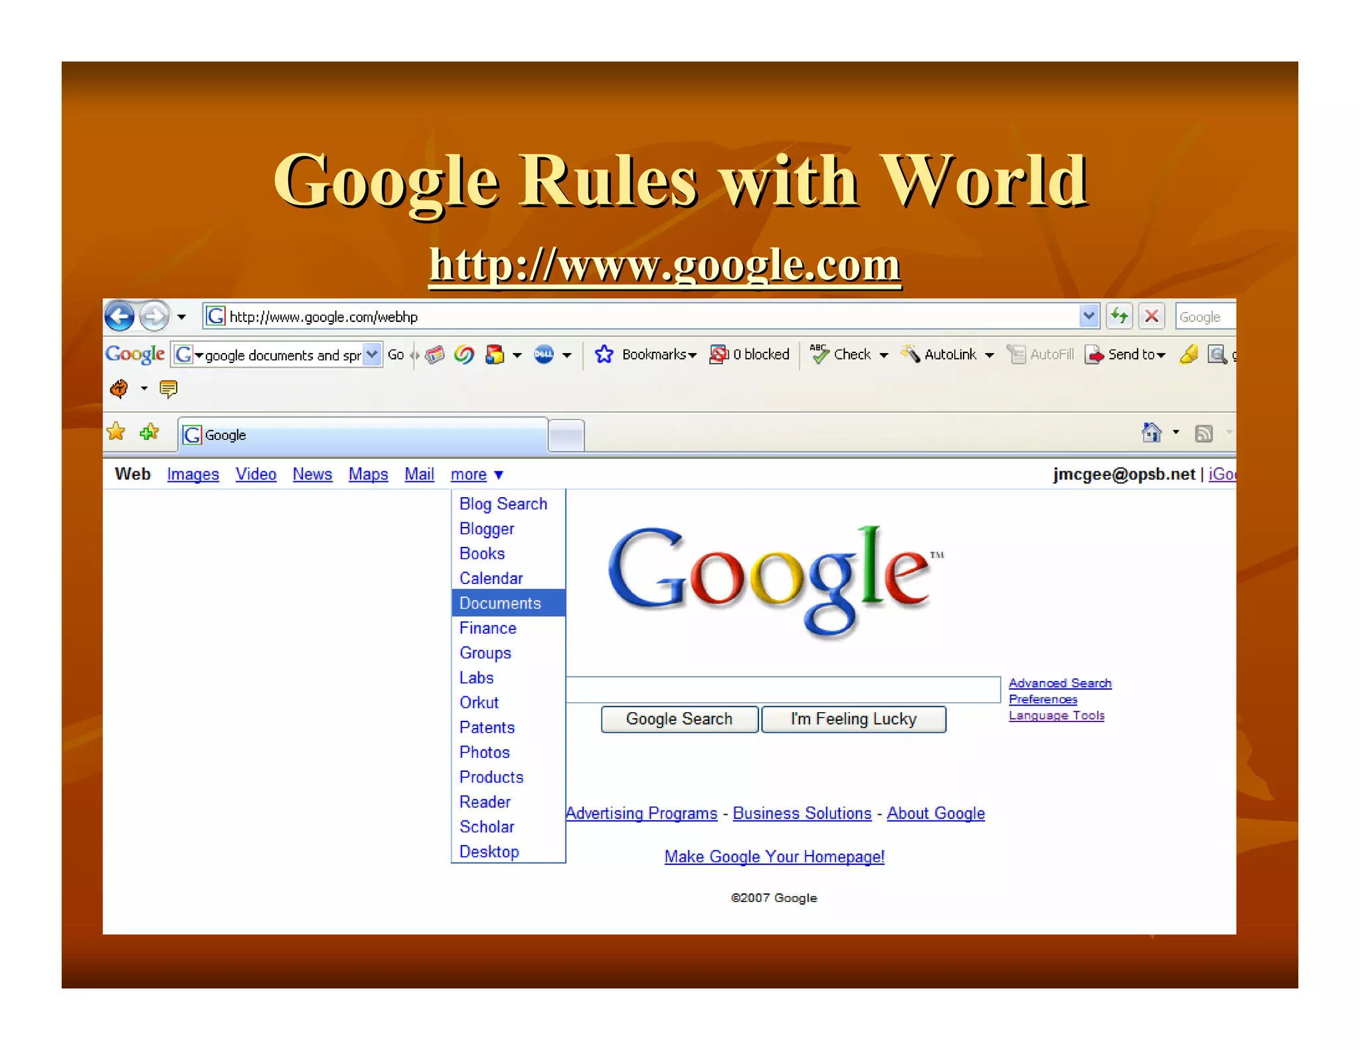Open the News link

312,475
